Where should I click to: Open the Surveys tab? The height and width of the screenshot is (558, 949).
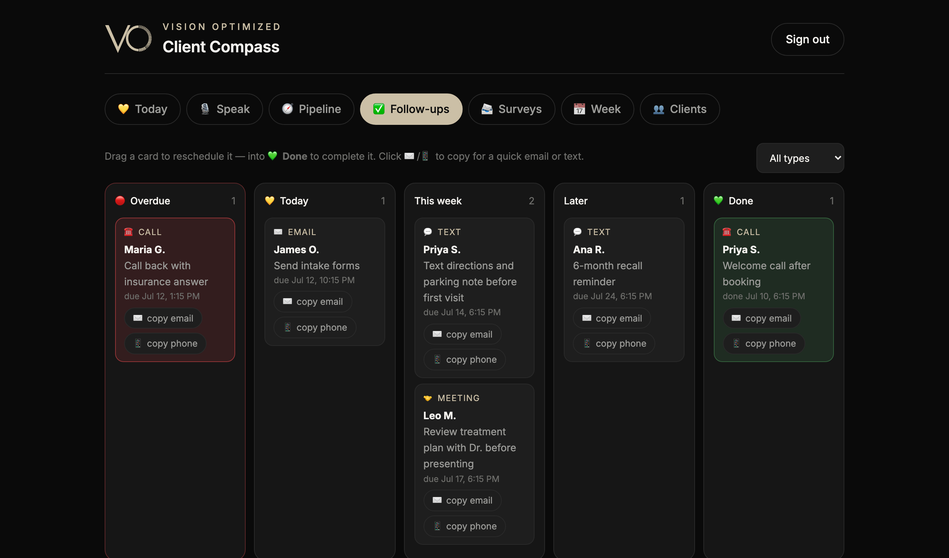coord(511,109)
